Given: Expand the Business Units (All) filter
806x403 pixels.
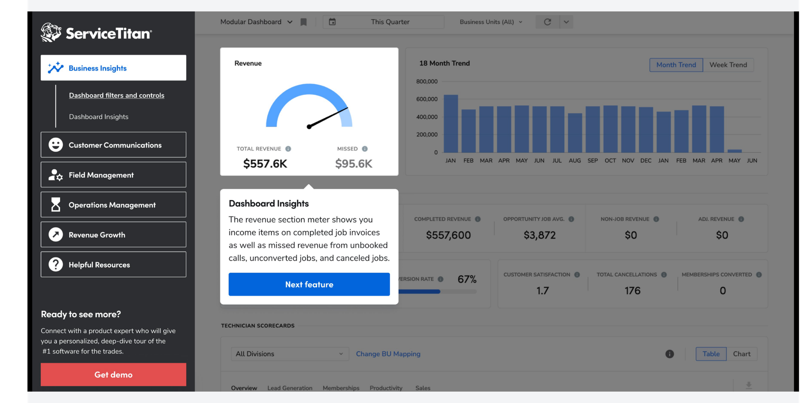Looking at the screenshot, I should coord(490,22).
